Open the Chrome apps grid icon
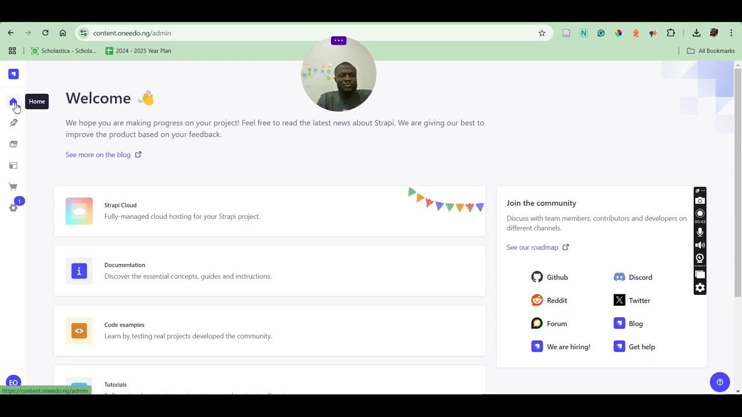 (x=12, y=51)
